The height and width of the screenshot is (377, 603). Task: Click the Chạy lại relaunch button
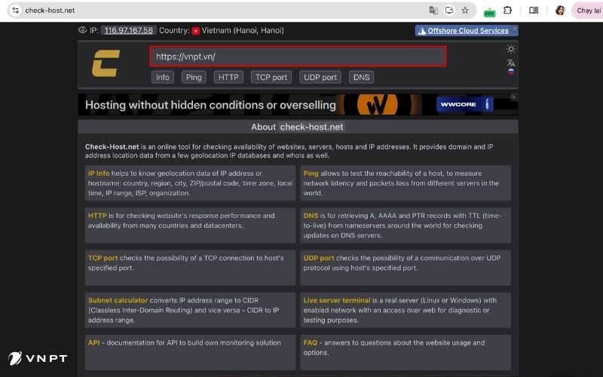tap(589, 11)
